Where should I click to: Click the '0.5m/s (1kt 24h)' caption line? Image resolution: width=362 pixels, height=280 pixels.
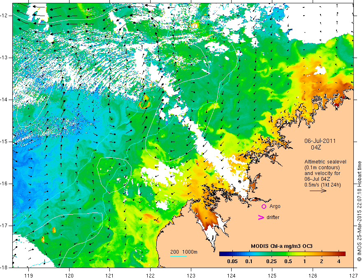[323, 185]
